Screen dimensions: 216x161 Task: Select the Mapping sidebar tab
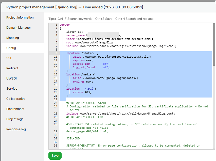pyautogui.click(x=13, y=38)
